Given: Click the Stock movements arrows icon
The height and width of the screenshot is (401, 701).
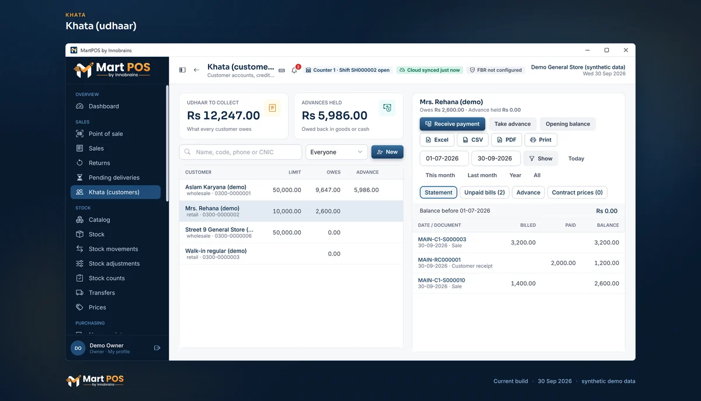Looking at the screenshot, I should pos(80,249).
